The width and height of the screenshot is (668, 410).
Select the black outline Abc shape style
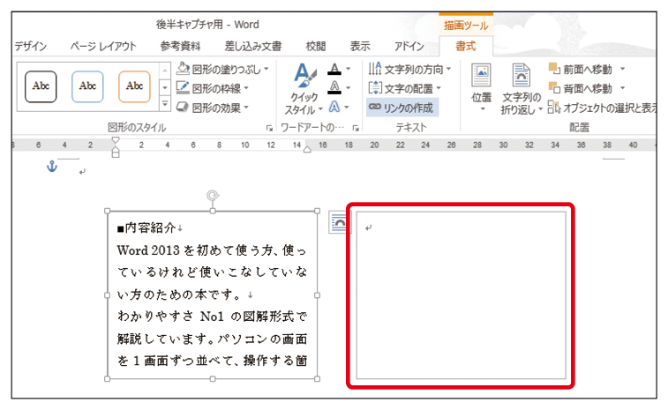41,86
